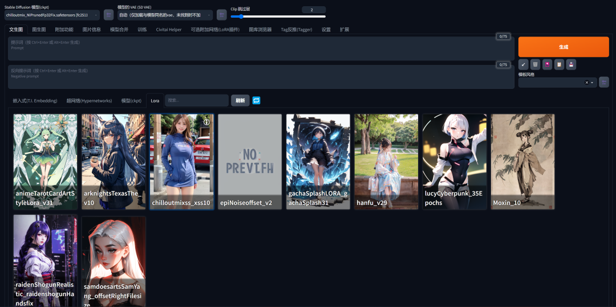Click the arrow icon to read last generation parameters

click(523, 64)
